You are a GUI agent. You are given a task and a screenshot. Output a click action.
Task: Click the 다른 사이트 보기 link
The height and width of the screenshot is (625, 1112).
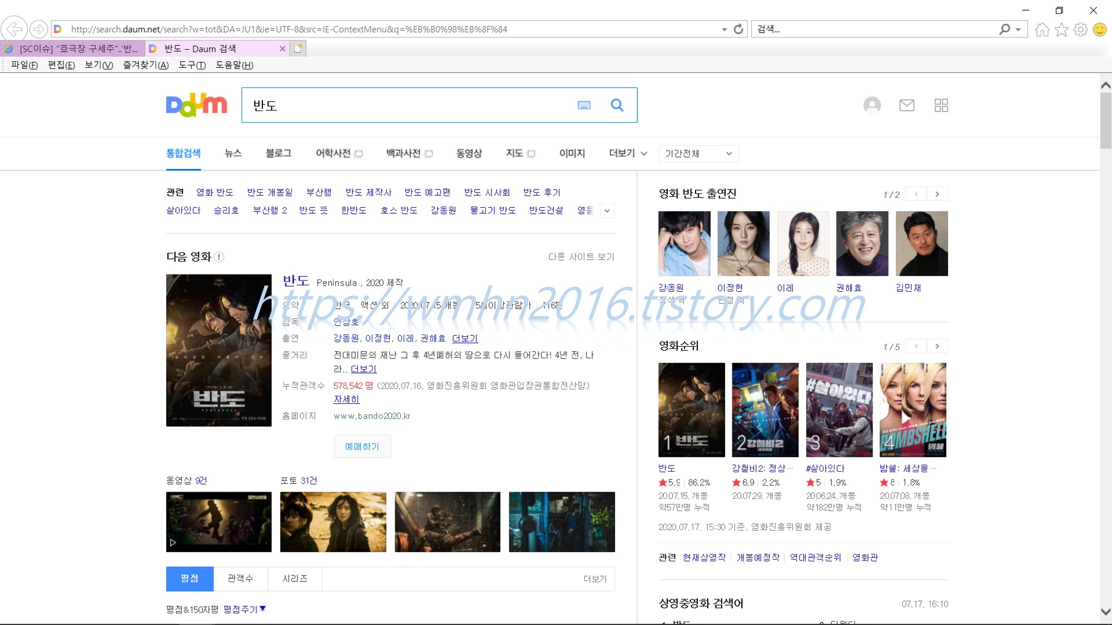(x=581, y=257)
